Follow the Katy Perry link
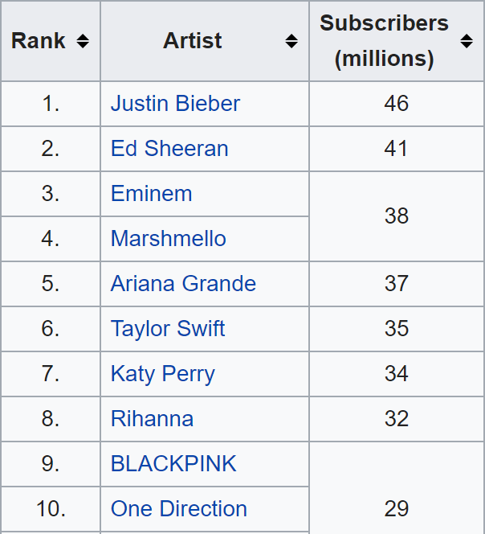 162,374
